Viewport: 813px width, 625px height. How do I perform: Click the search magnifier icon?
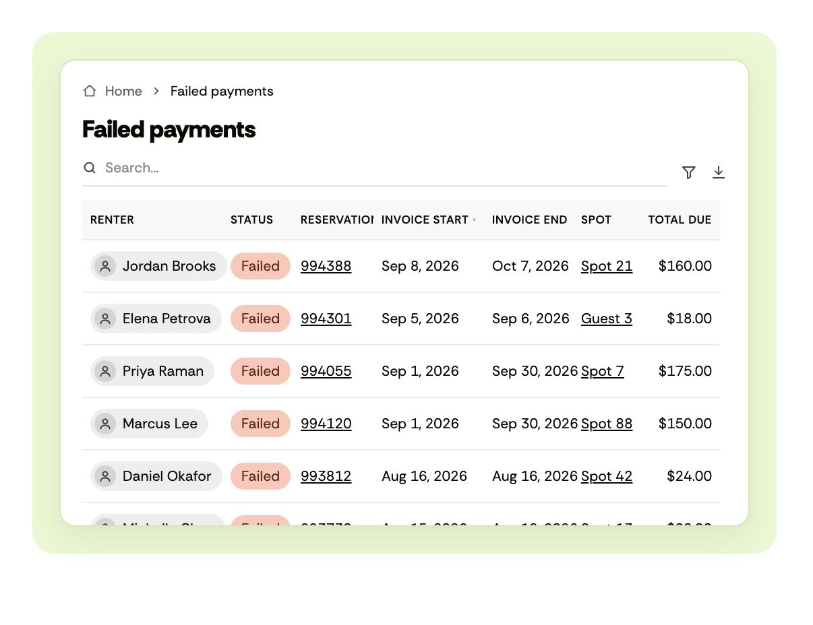90,168
